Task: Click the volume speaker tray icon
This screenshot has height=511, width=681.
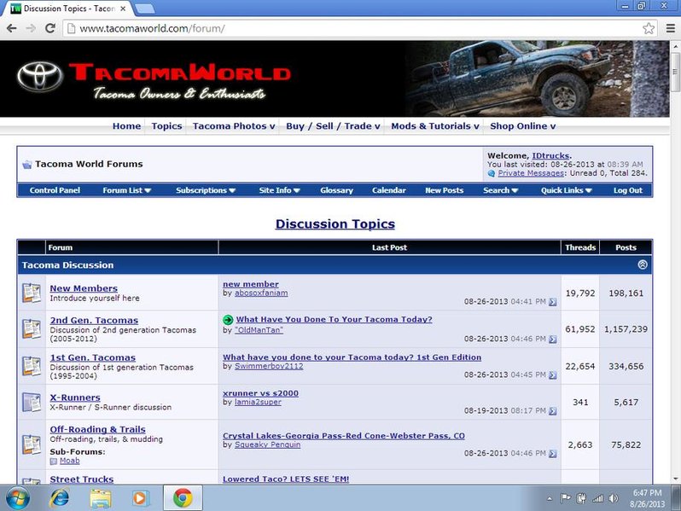Action: tap(614, 498)
